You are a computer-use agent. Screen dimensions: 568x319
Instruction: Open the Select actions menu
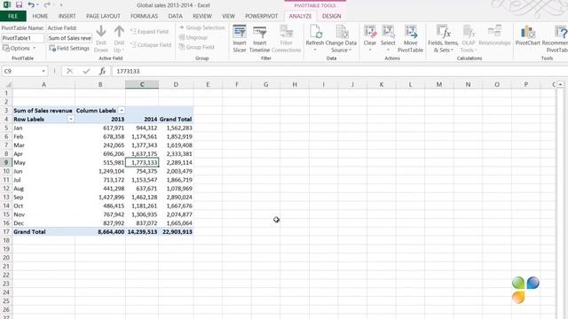click(388, 39)
